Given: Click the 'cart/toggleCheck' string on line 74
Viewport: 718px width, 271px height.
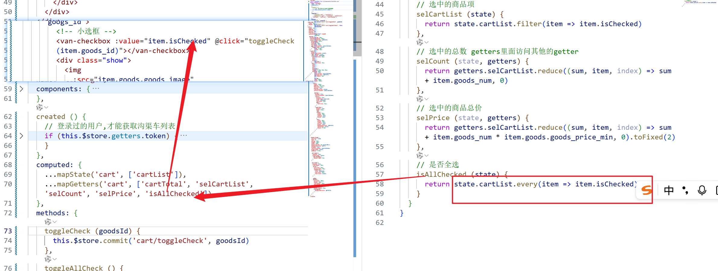Looking at the screenshot, I should [170, 241].
